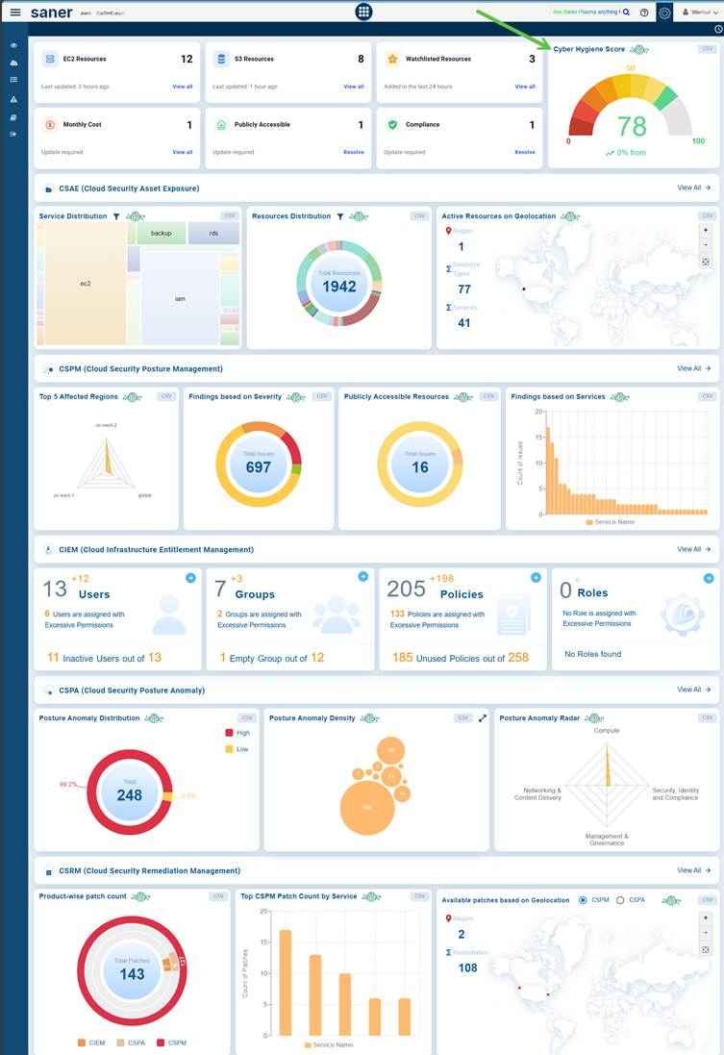Click the Resources Distribution filter icon
The image size is (724, 1055).
tap(339, 216)
